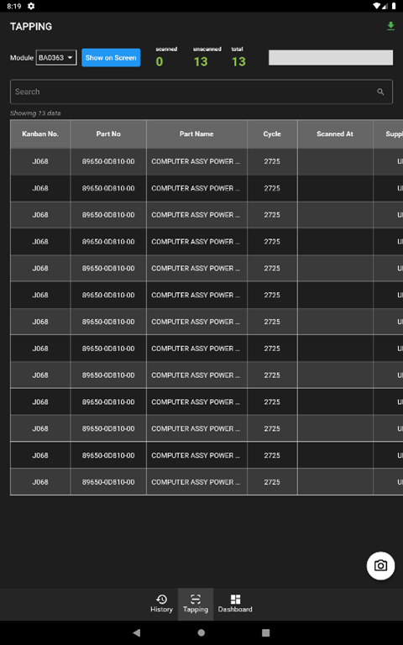Viewport: 403px width, 645px height.
Task: Open the settings gear in status bar
Action: 31,6
